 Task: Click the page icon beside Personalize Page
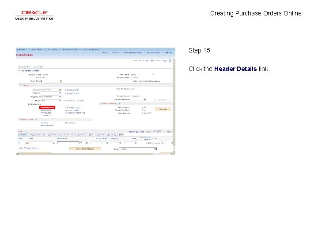click(170, 60)
